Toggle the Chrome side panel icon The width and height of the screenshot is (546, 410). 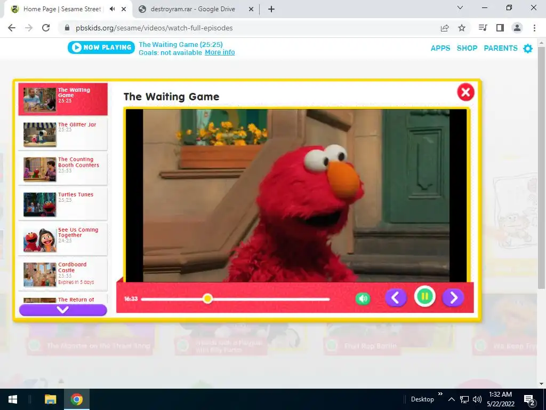point(500,28)
